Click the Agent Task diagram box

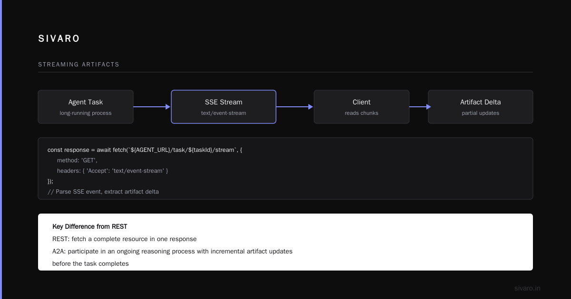point(86,107)
